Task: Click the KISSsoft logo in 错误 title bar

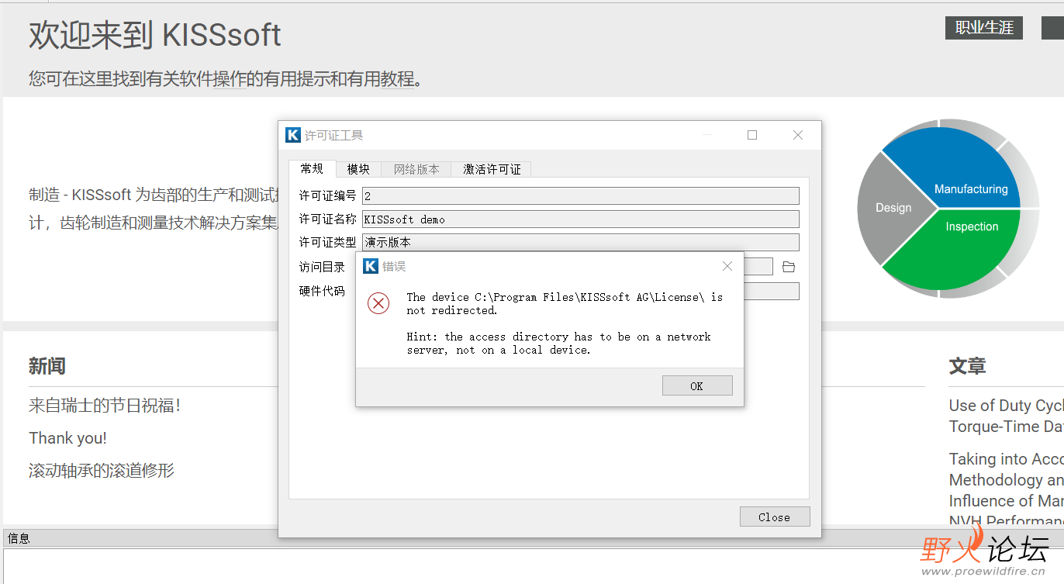Action: tap(371, 266)
